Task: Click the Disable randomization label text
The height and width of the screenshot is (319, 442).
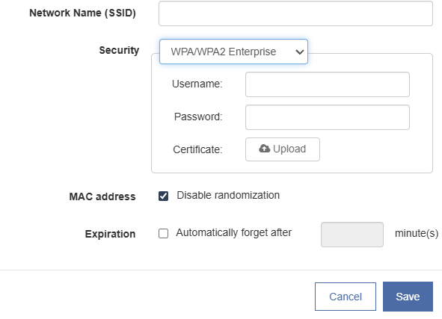Action: [228, 195]
